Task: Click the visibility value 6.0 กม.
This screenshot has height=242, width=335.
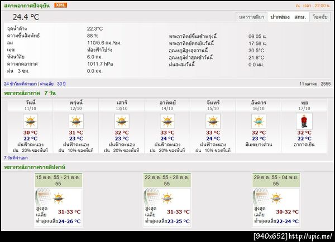Action: [x=95, y=57]
